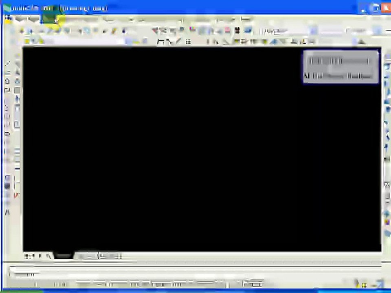Open the wide layer dropdown list in the Layers toolbar
Screen dimensions: 391x293
click(85, 42)
